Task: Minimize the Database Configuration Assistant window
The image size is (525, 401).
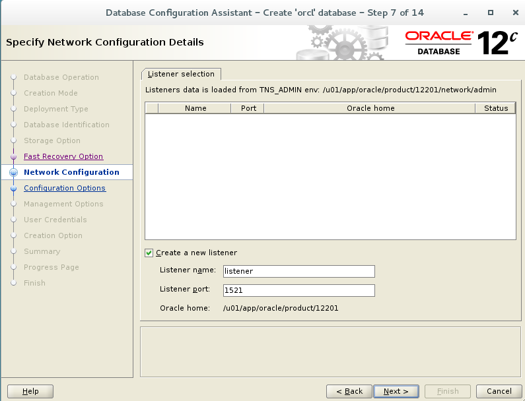Action: [466, 13]
